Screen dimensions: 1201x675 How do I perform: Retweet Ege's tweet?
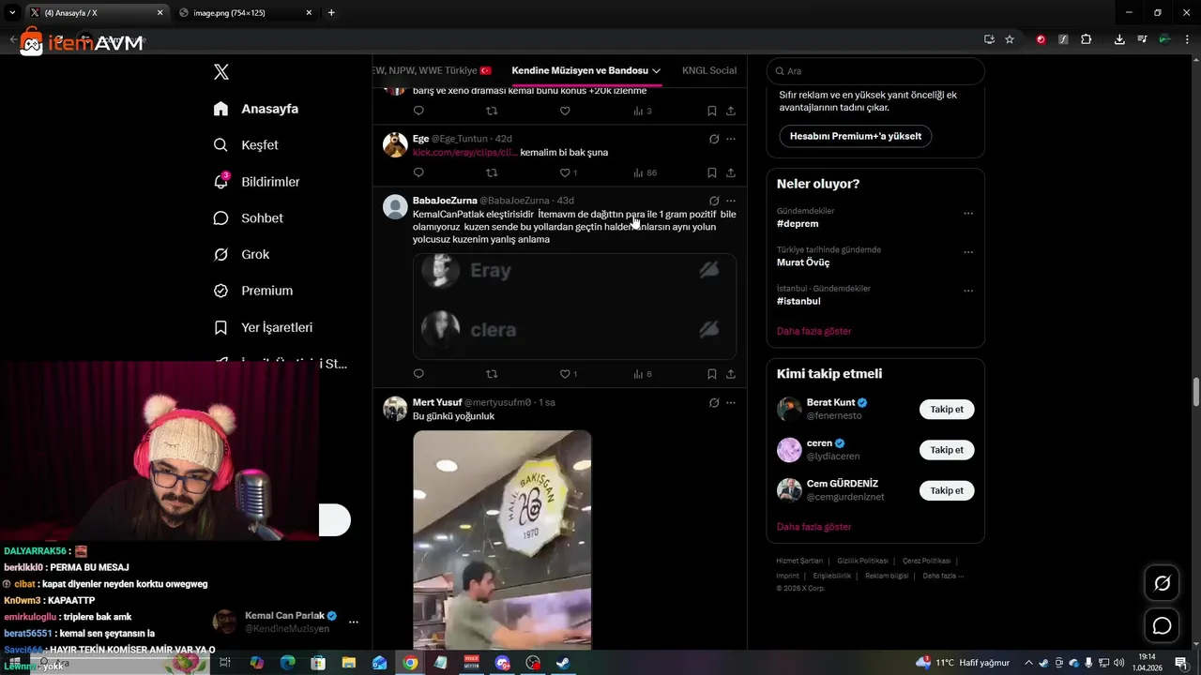click(492, 172)
